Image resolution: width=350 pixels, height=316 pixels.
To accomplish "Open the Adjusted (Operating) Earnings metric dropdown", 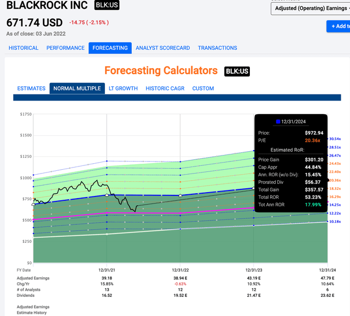I will coord(310,9).
